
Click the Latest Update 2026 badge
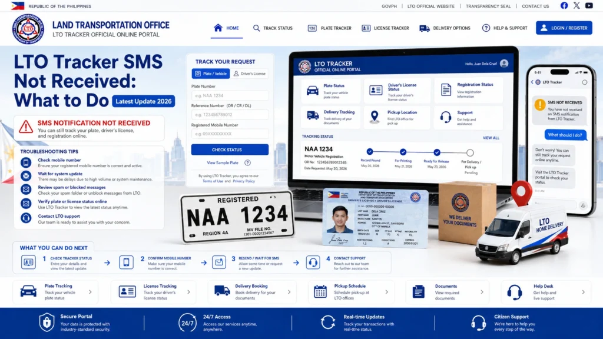pyautogui.click(x=144, y=101)
